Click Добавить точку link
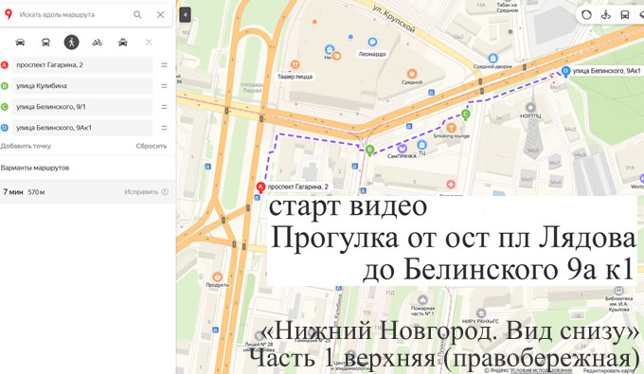The height and width of the screenshot is (374, 644). click(26, 146)
